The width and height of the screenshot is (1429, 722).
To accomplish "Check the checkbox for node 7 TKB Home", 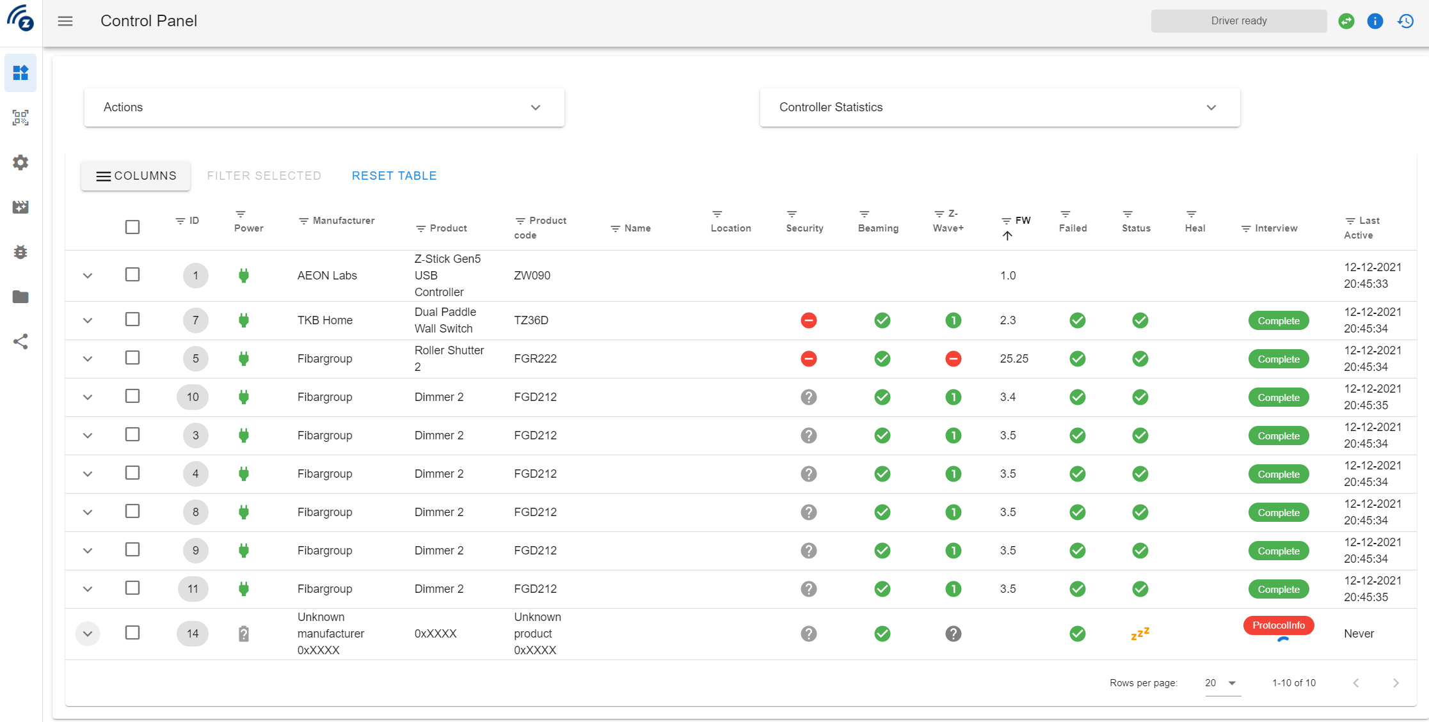I will (132, 319).
